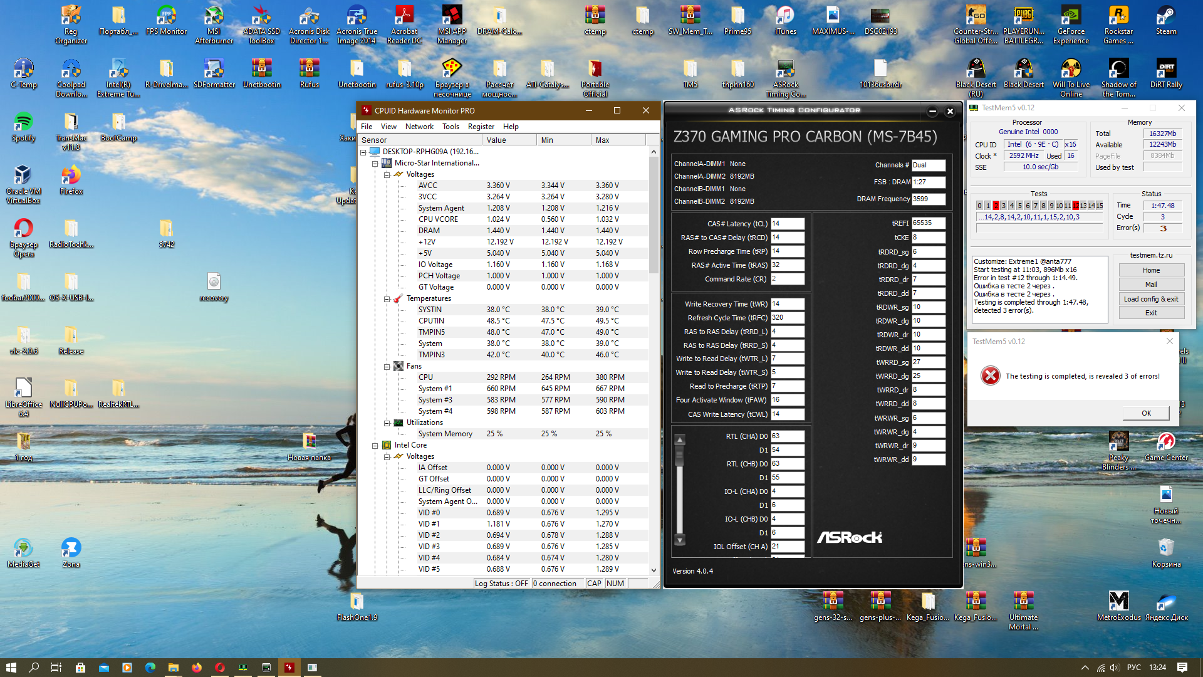Image resolution: width=1203 pixels, height=677 pixels.
Task: Open the Network menu in HWMonitor
Action: pos(419,127)
